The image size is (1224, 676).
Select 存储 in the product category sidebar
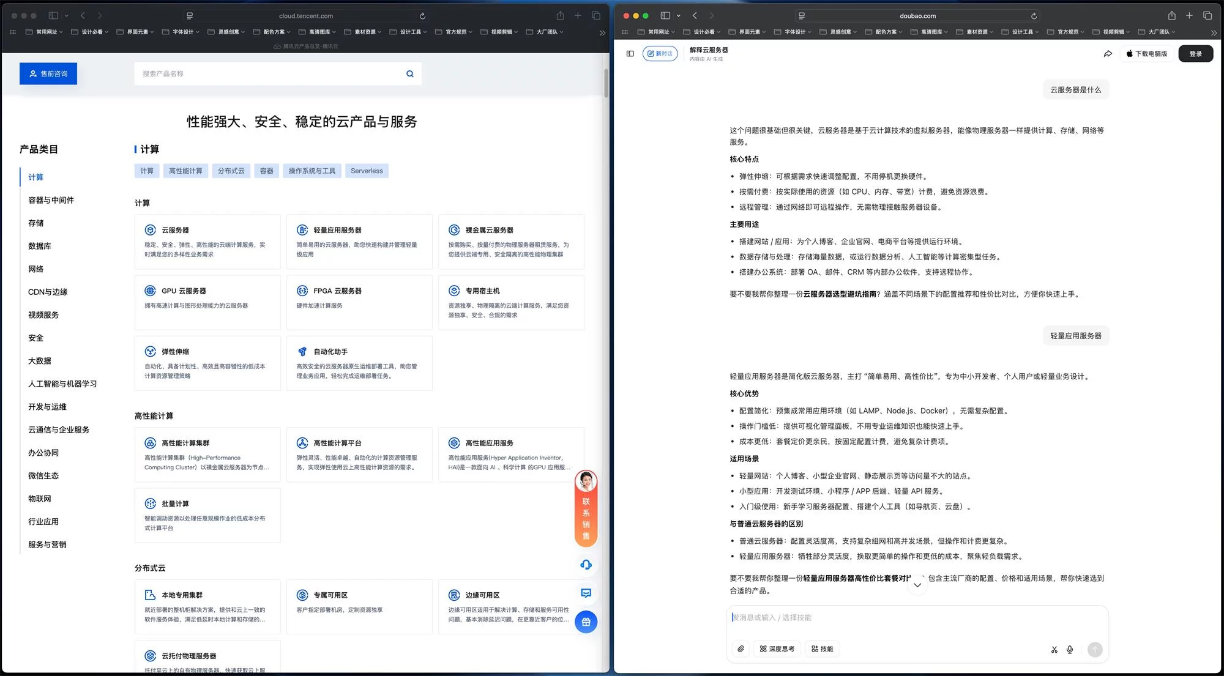(x=37, y=223)
